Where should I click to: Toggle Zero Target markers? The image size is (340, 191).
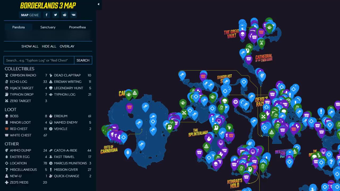pyautogui.click(x=26, y=101)
